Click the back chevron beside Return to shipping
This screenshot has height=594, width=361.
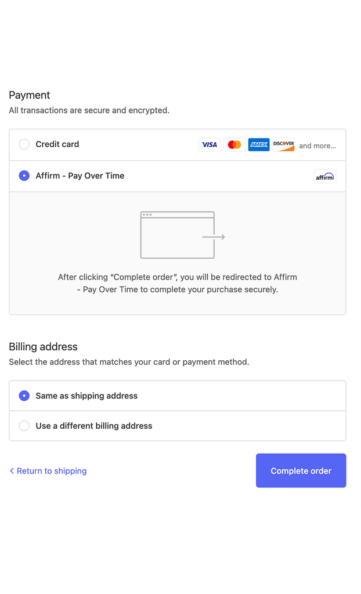[12, 471]
